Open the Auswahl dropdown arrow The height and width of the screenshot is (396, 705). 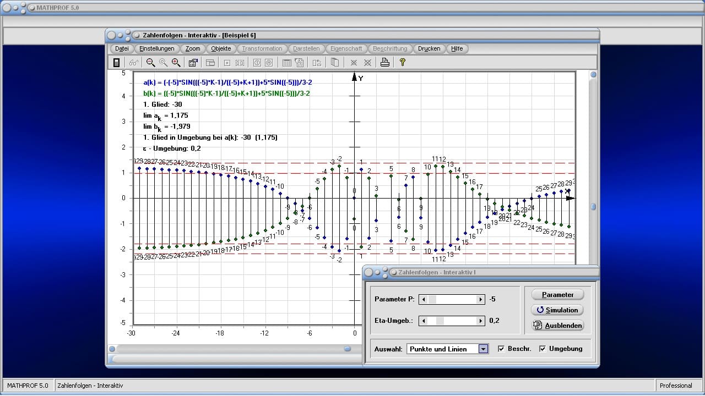(483, 349)
